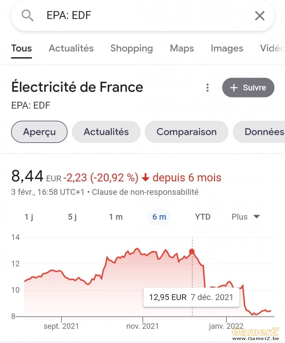Click the plus icon on Suivre
285x343 pixels.
click(234, 88)
